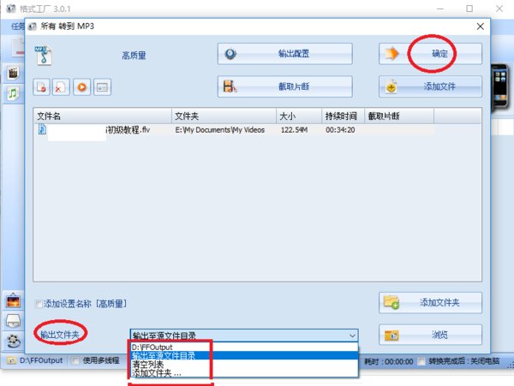Click the folder plus icon on 添加文件夹
This screenshot has width=514, height=386.
(x=391, y=302)
